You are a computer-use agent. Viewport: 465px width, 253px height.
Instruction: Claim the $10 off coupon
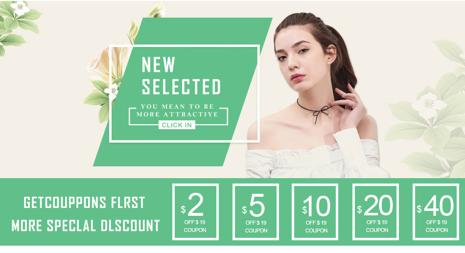click(315, 212)
